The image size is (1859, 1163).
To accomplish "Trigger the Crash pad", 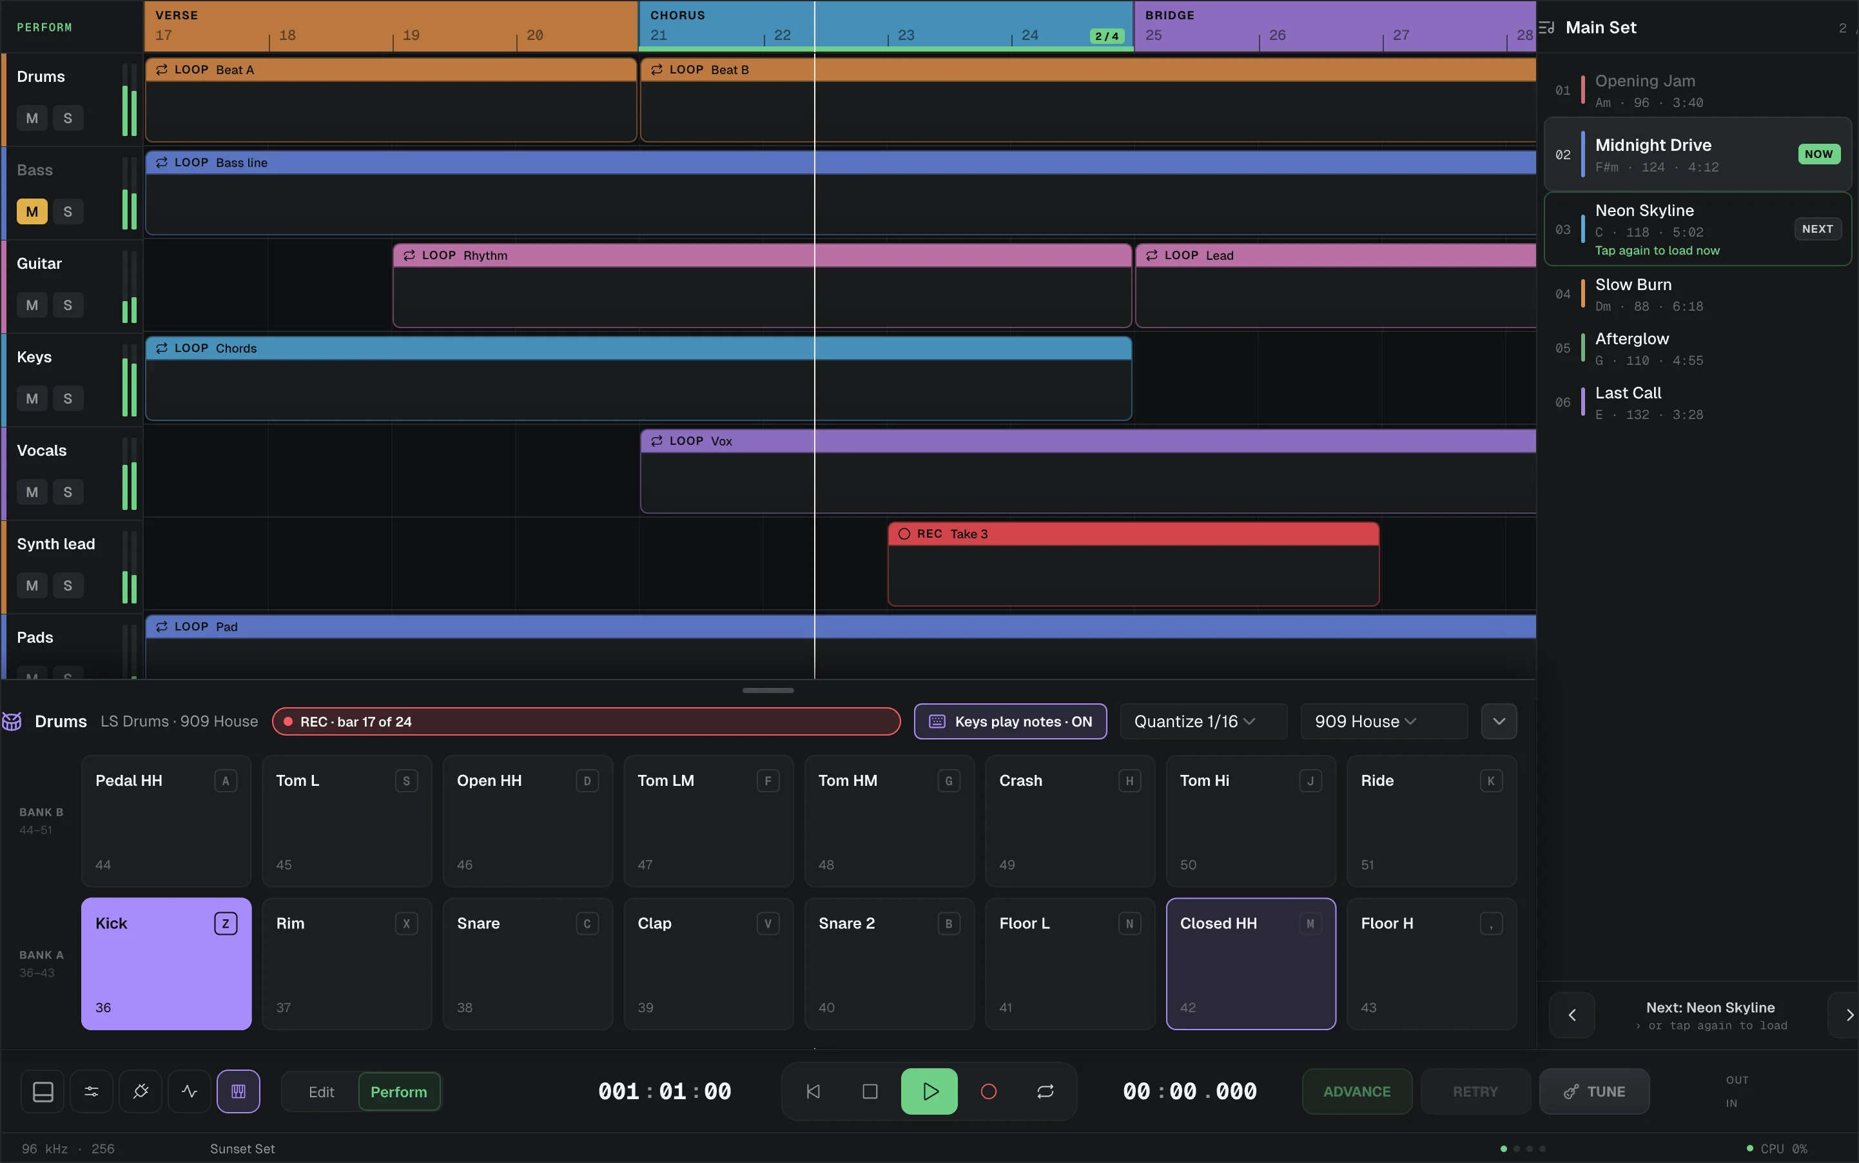I will click(1070, 821).
